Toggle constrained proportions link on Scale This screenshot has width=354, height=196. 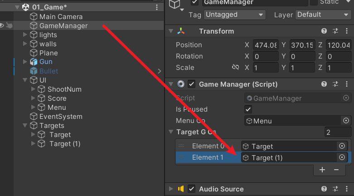point(235,68)
